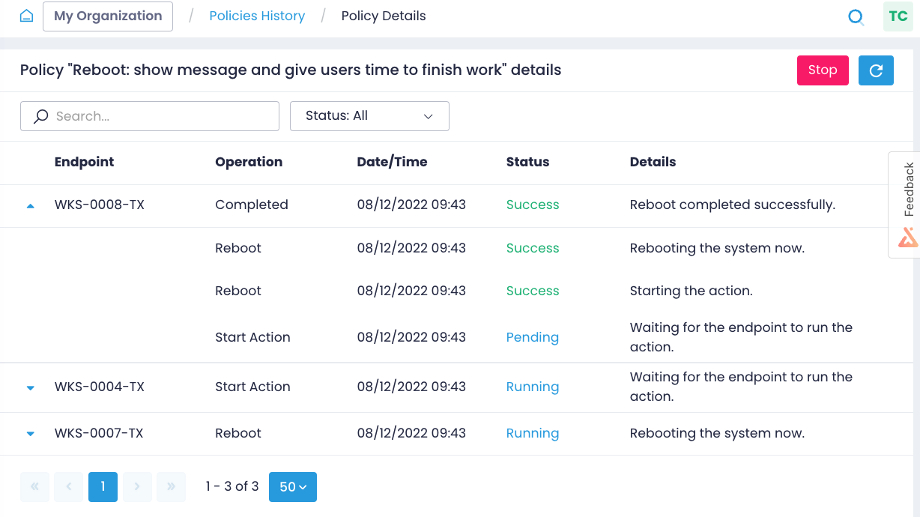Image resolution: width=920 pixels, height=517 pixels.
Task: Click Running status for WKS-0007-TX
Action: click(x=533, y=433)
